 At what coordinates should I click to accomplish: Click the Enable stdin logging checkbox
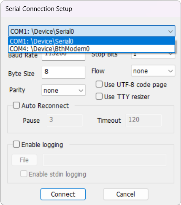pyautogui.click(x=24, y=174)
